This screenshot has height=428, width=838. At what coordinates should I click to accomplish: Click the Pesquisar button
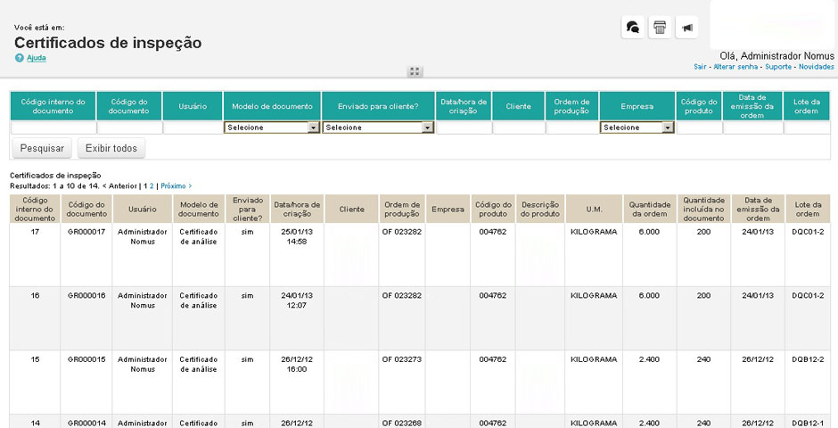42,149
